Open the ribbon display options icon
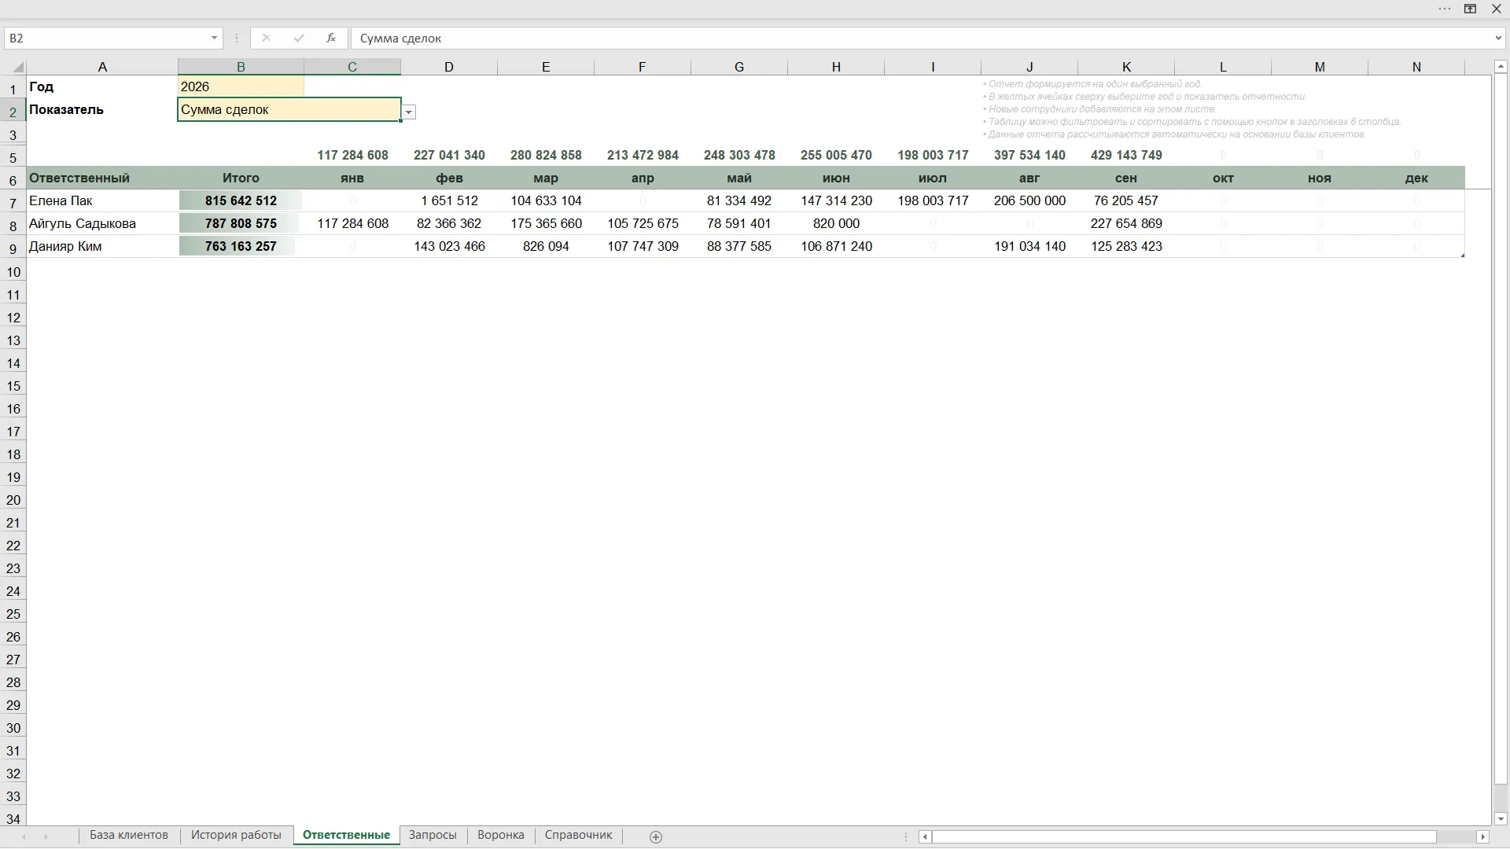This screenshot has width=1510, height=849. pos(1470,9)
